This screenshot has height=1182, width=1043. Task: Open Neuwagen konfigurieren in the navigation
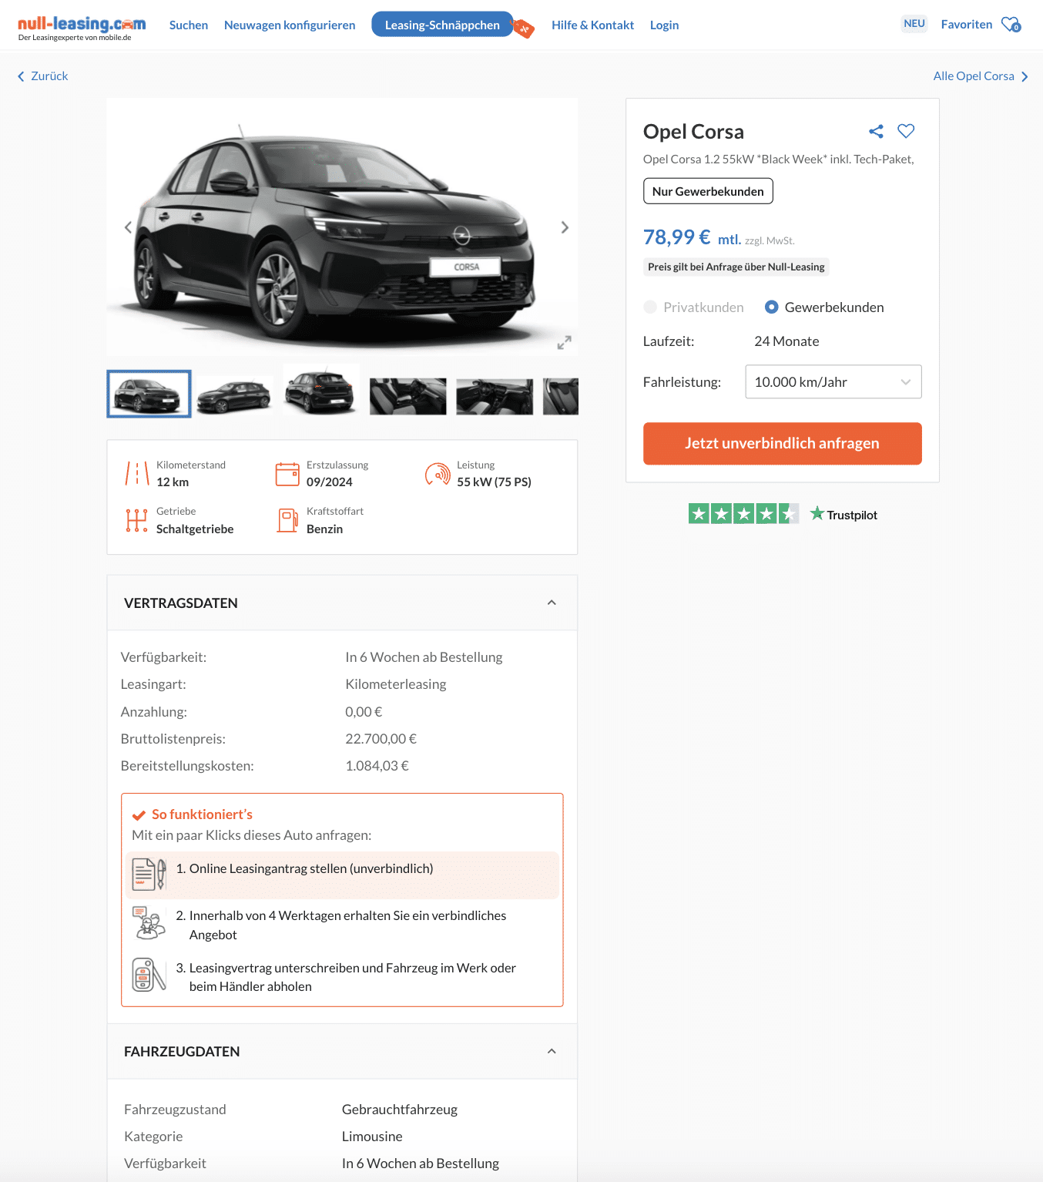coord(290,25)
